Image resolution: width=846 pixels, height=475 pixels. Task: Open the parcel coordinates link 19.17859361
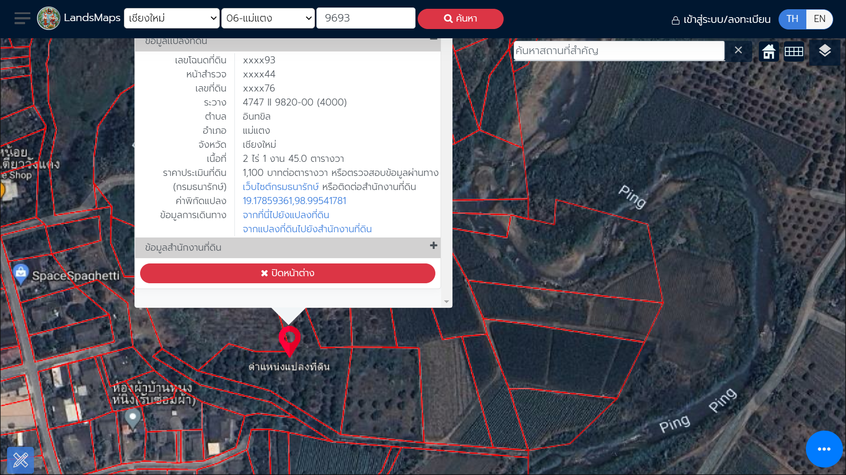[294, 201]
